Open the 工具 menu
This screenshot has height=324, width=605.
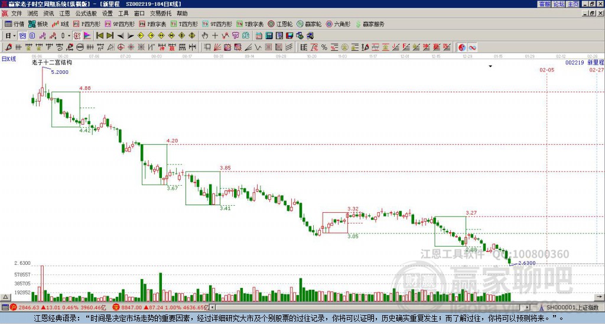(123, 14)
